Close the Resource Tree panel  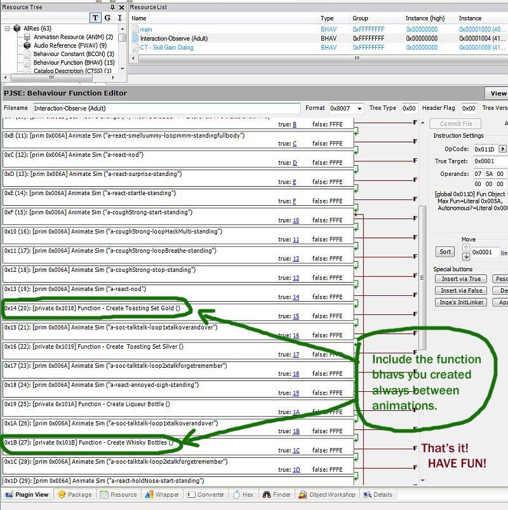(122, 7)
